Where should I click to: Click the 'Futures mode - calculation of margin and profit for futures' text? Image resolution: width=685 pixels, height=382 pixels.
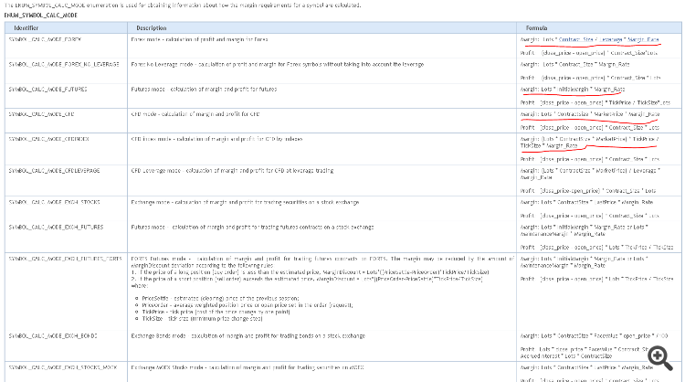coord(204,90)
